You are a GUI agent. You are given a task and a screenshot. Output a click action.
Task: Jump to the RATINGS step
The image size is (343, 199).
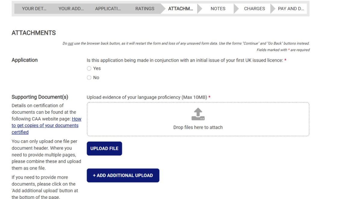pos(145,8)
